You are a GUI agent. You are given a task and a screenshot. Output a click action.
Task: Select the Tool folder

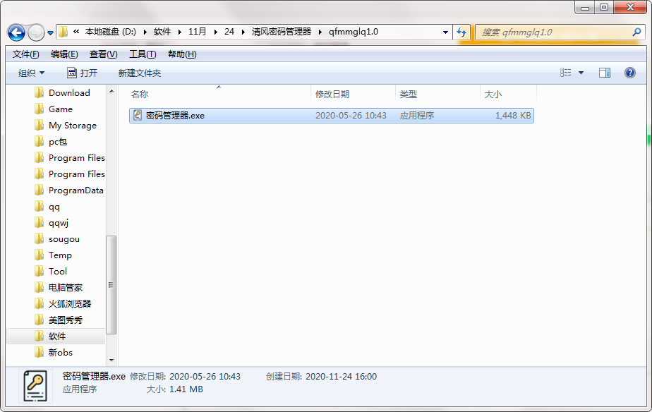click(57, 272)
